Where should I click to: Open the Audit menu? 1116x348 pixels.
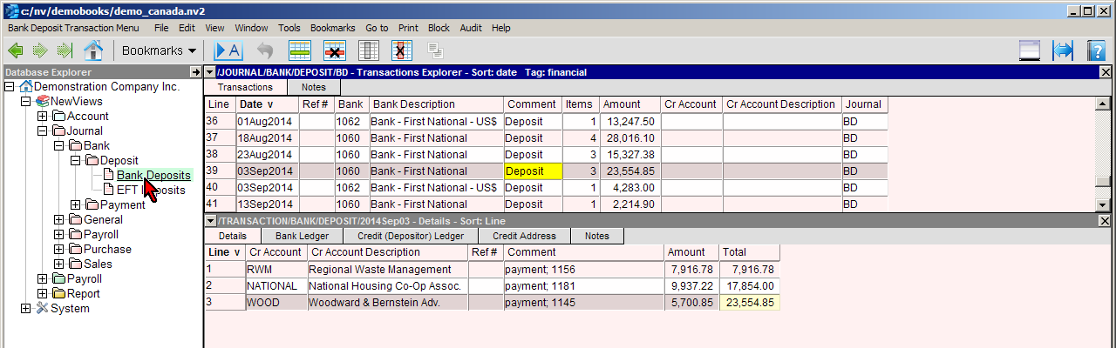point(471,28)
